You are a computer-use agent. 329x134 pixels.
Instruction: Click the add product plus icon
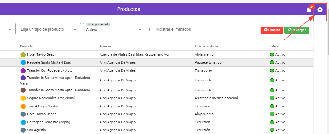point(320,10)
